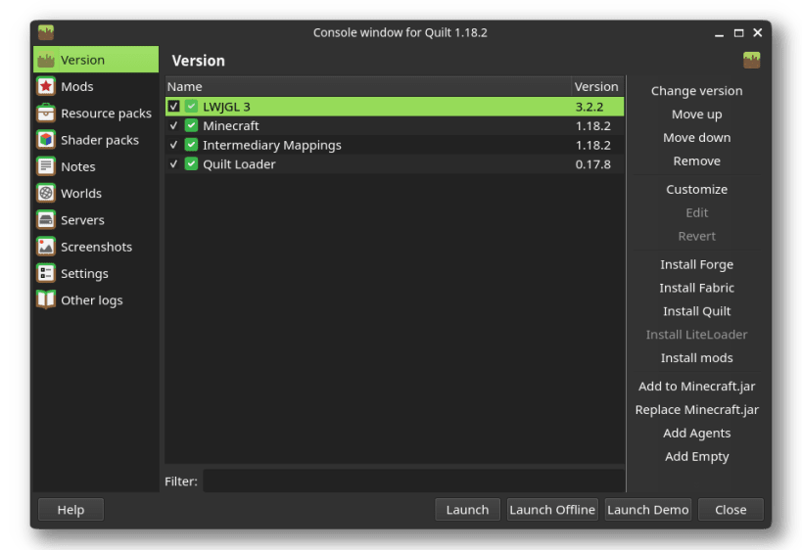Click the Worlds globe icon
The width and height of the screenshot is (802, 550).
(x=46, y=193)
